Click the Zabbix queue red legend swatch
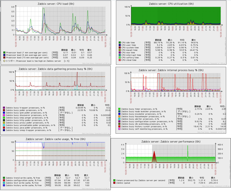 (114, 183)
